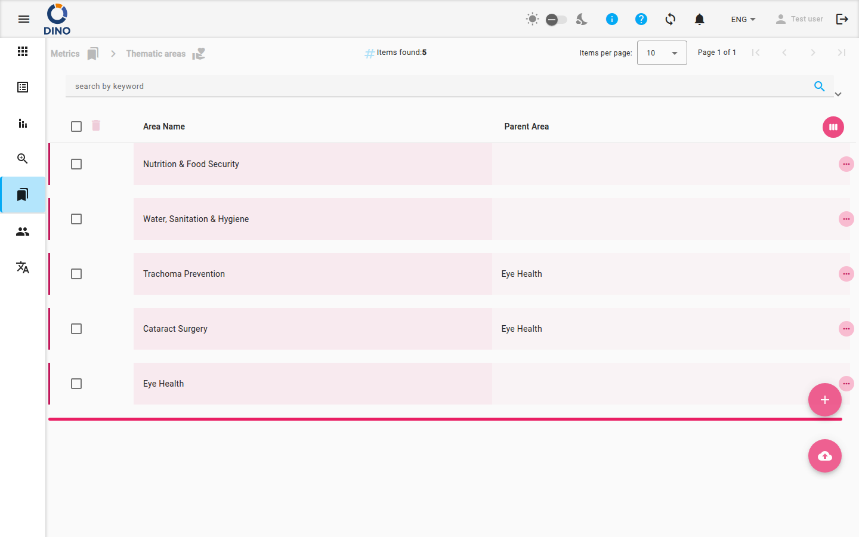This screenshot has height=537, width=859.
Task: Open row actions for Trachoma Prevention
Action: tap(846, 274)
